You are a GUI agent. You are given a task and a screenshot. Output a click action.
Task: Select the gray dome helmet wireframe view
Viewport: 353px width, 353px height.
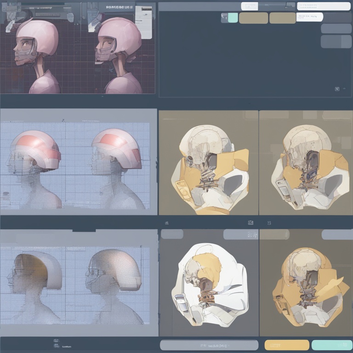pyautogui.click(x=114, y=286)
